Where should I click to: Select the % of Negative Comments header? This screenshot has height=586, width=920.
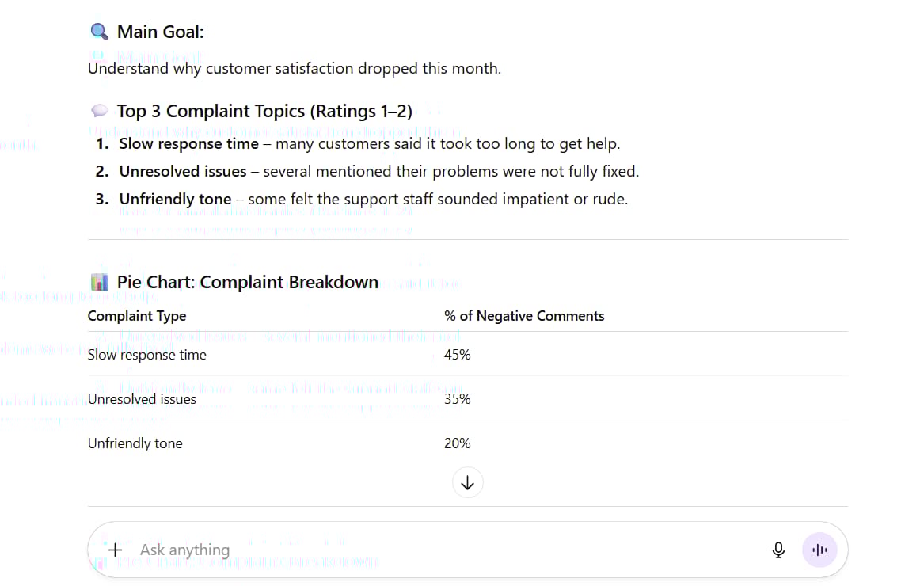tap(524, 316)
